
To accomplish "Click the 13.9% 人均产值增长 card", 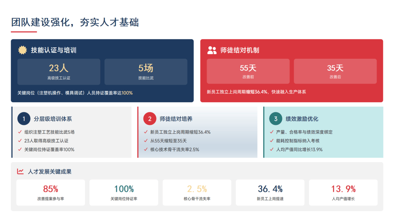I will click(x=343, y=193).
